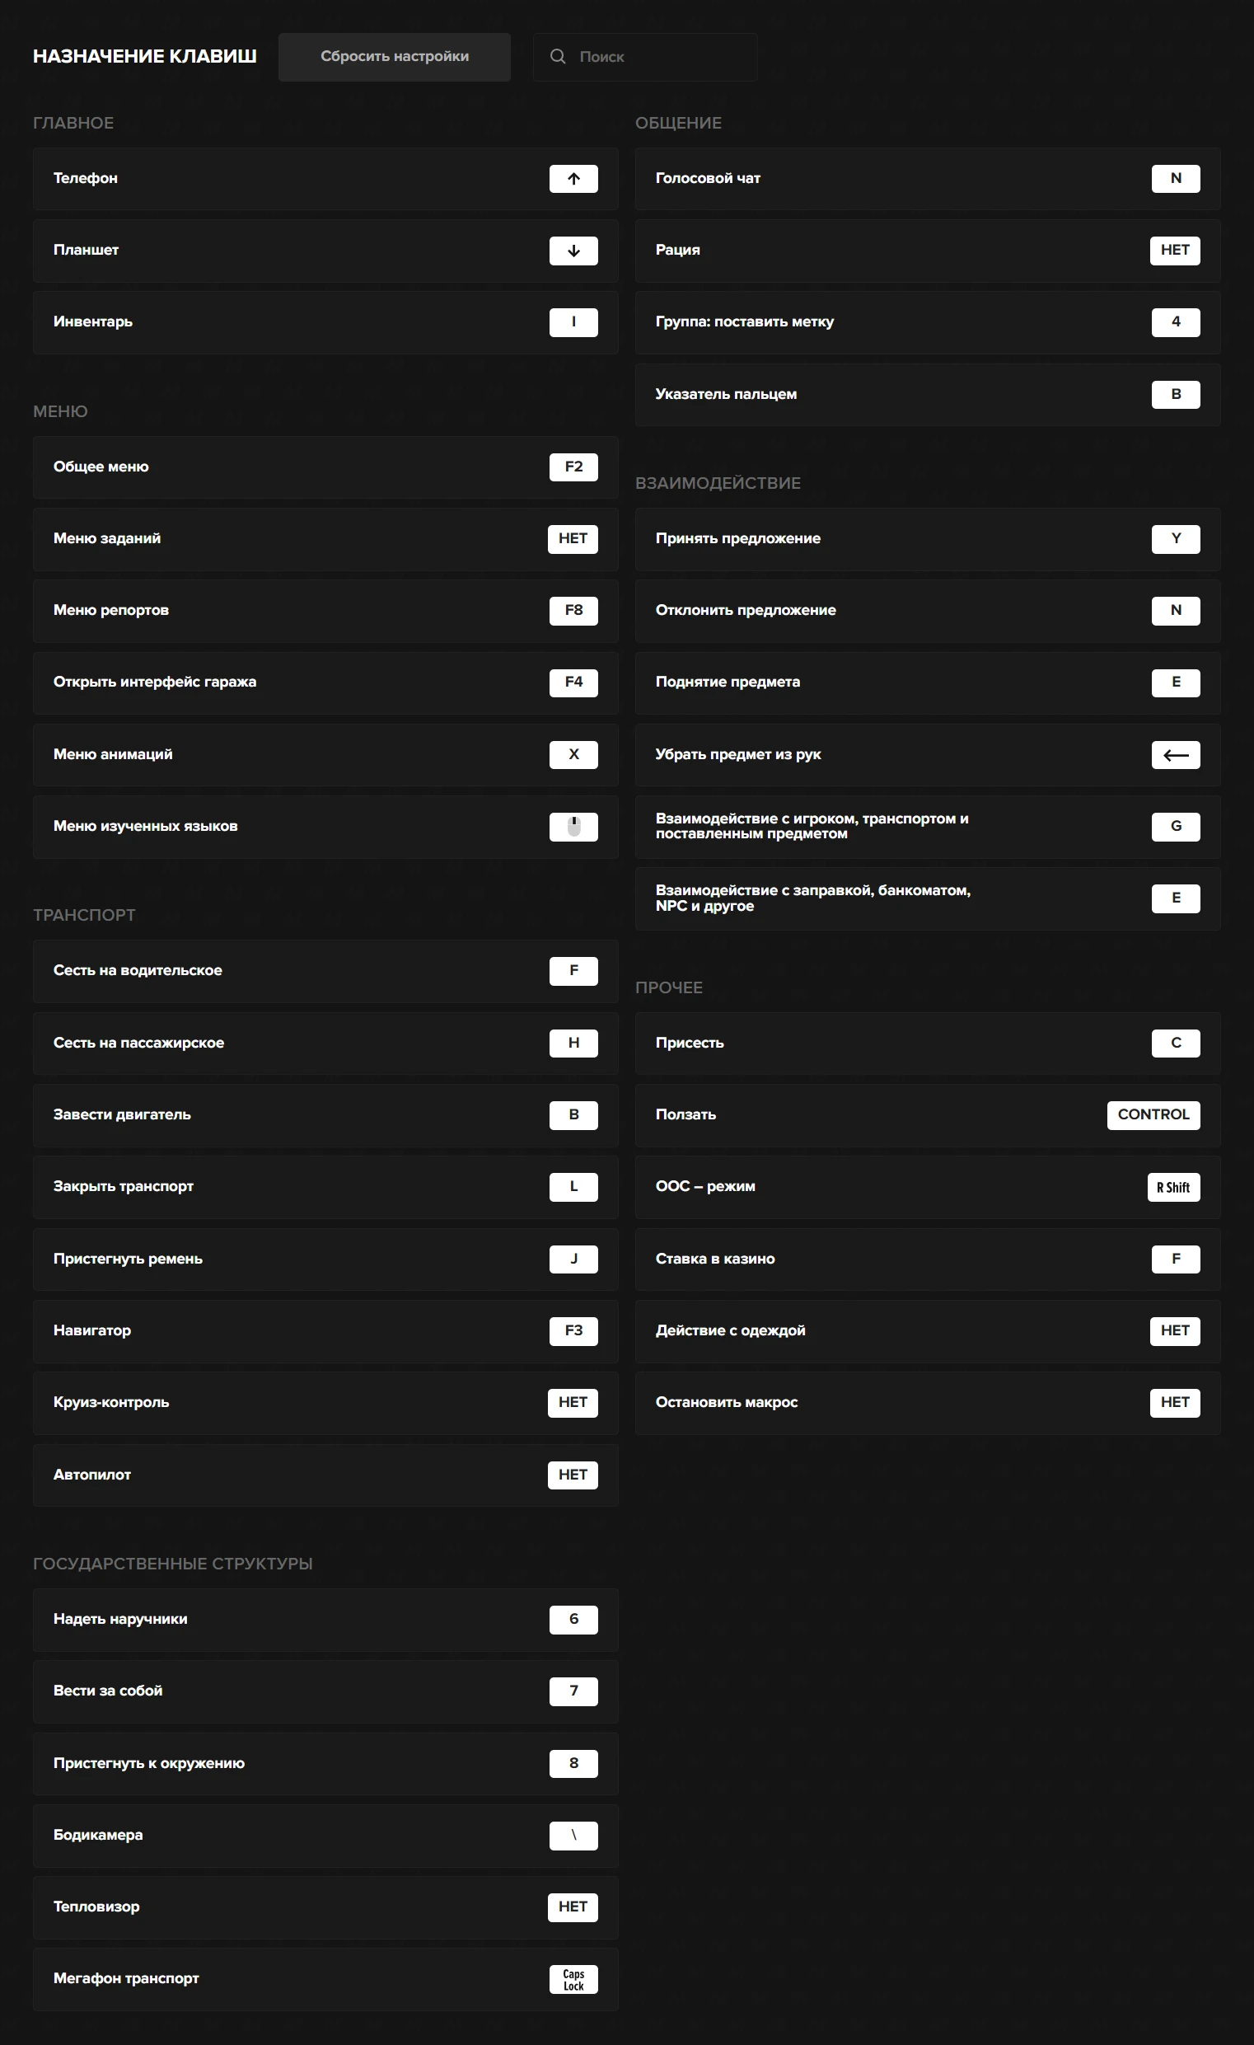Screen dimensions: 1254x2045
Task: Edit the F8 binding for Меню репортов
Action: coord(573,610)
